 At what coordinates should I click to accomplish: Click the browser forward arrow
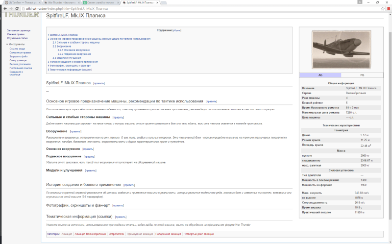[x=11, y=8]
